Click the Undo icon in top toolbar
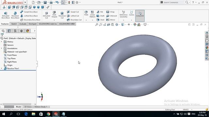Viewport: 209px width, 117px height. (57, 2)
